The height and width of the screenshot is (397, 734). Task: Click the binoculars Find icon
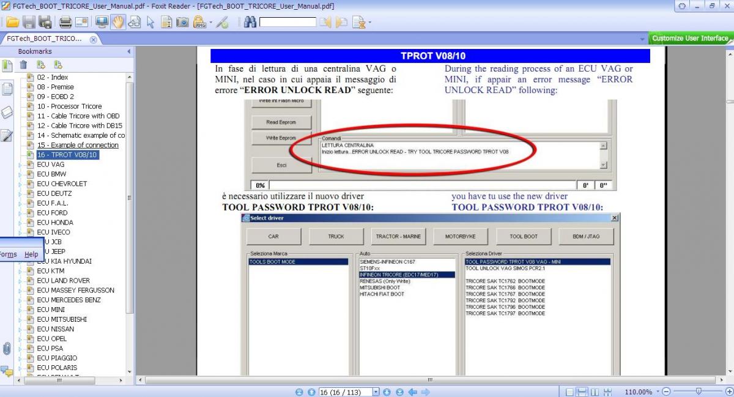pos(250,23)
